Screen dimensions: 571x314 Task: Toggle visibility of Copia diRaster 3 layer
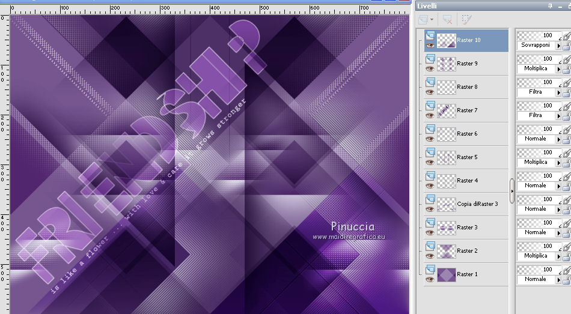[x=430, y=209]
